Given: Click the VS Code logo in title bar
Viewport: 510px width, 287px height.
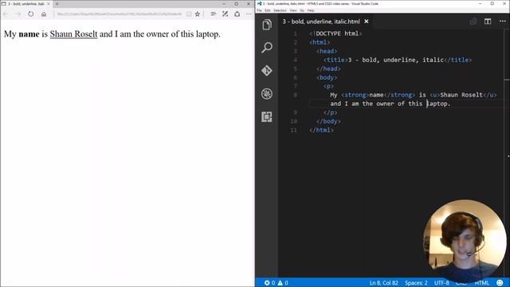Looking at the screenshot, I should [x=259, y=3].
